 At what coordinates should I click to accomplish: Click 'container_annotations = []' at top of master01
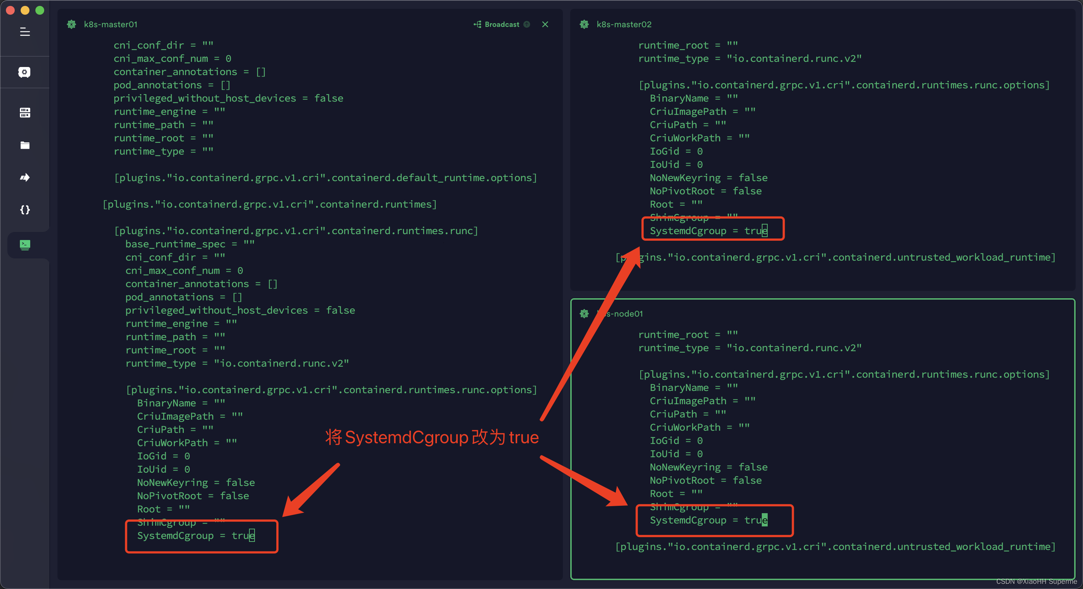coord(190,72)
